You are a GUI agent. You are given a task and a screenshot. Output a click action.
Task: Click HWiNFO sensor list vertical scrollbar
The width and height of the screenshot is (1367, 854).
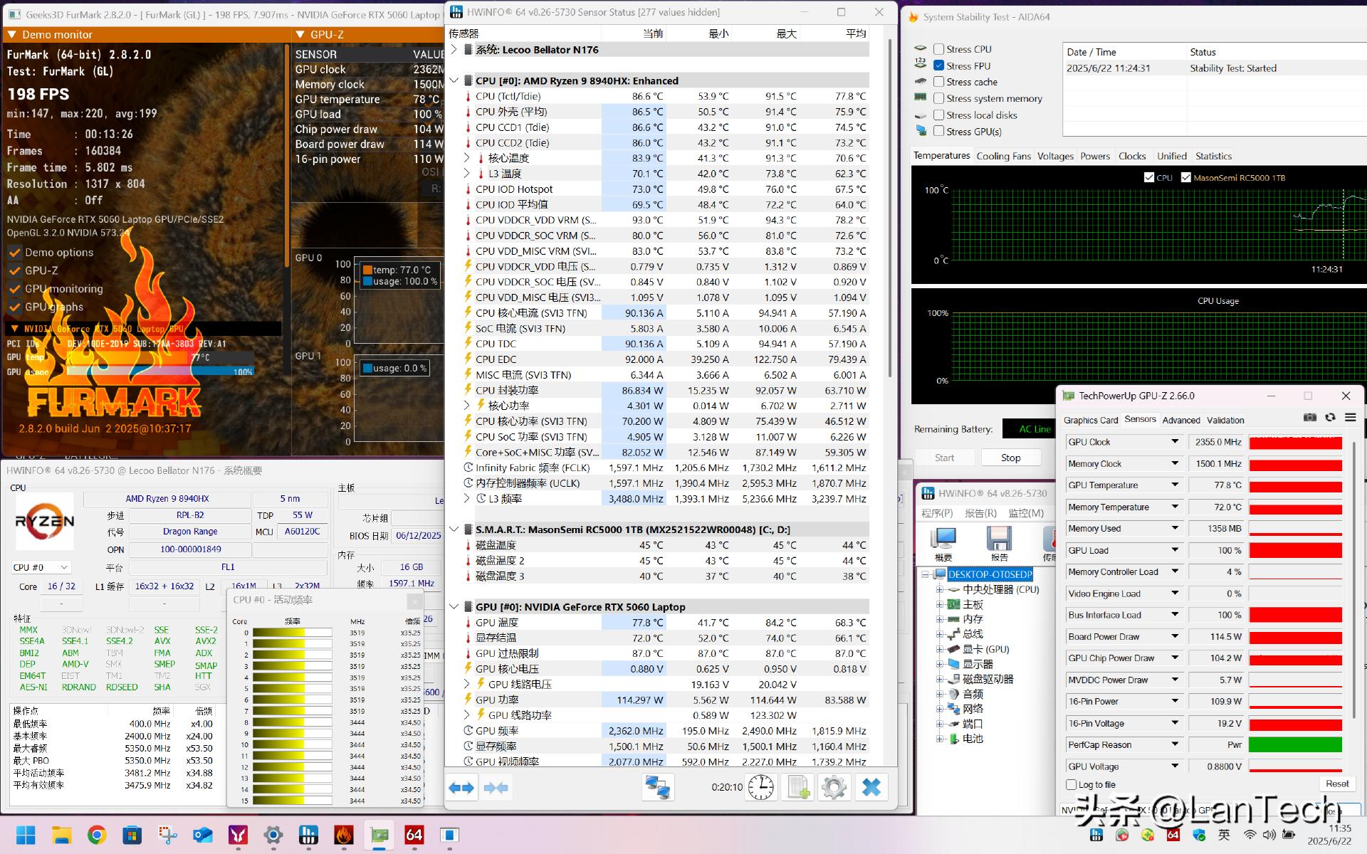[x=890, y=206]
